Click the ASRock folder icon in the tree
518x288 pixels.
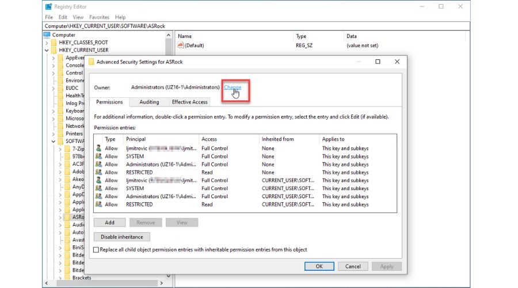(x=67, y=217)
